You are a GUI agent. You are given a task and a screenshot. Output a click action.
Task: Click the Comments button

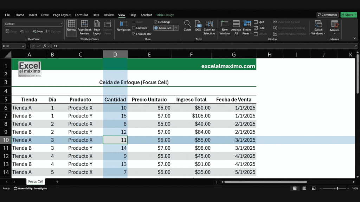click(x=327, y=15)
